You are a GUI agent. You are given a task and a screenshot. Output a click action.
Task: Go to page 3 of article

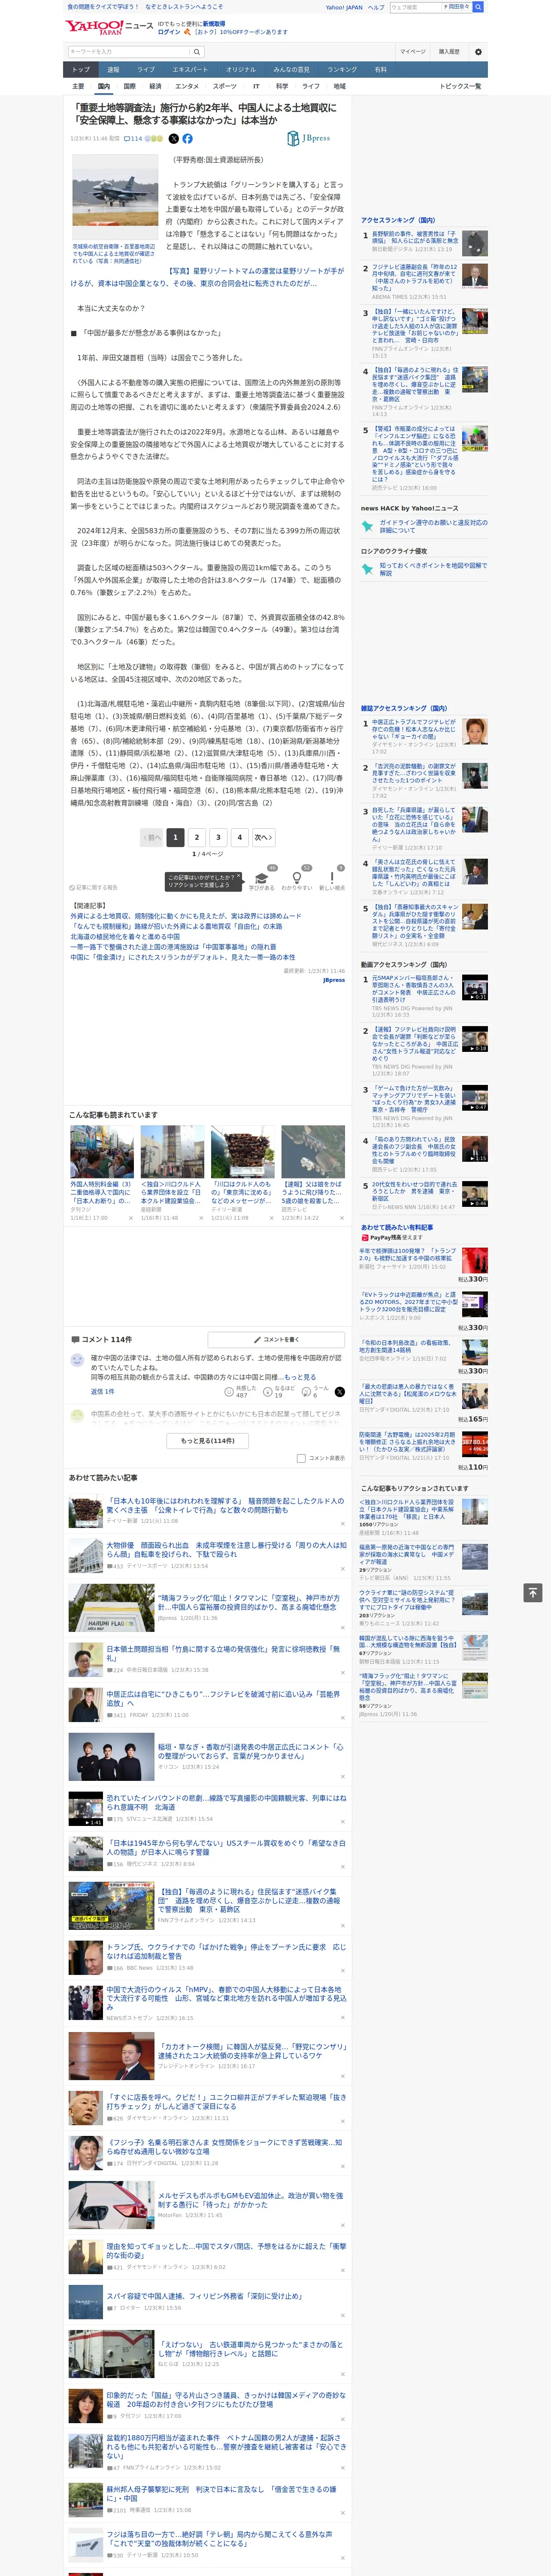coord(218,837)
